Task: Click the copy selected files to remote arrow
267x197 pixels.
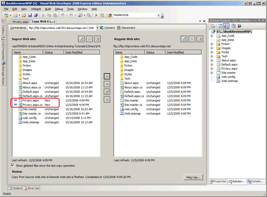Action: coord(107,76)
